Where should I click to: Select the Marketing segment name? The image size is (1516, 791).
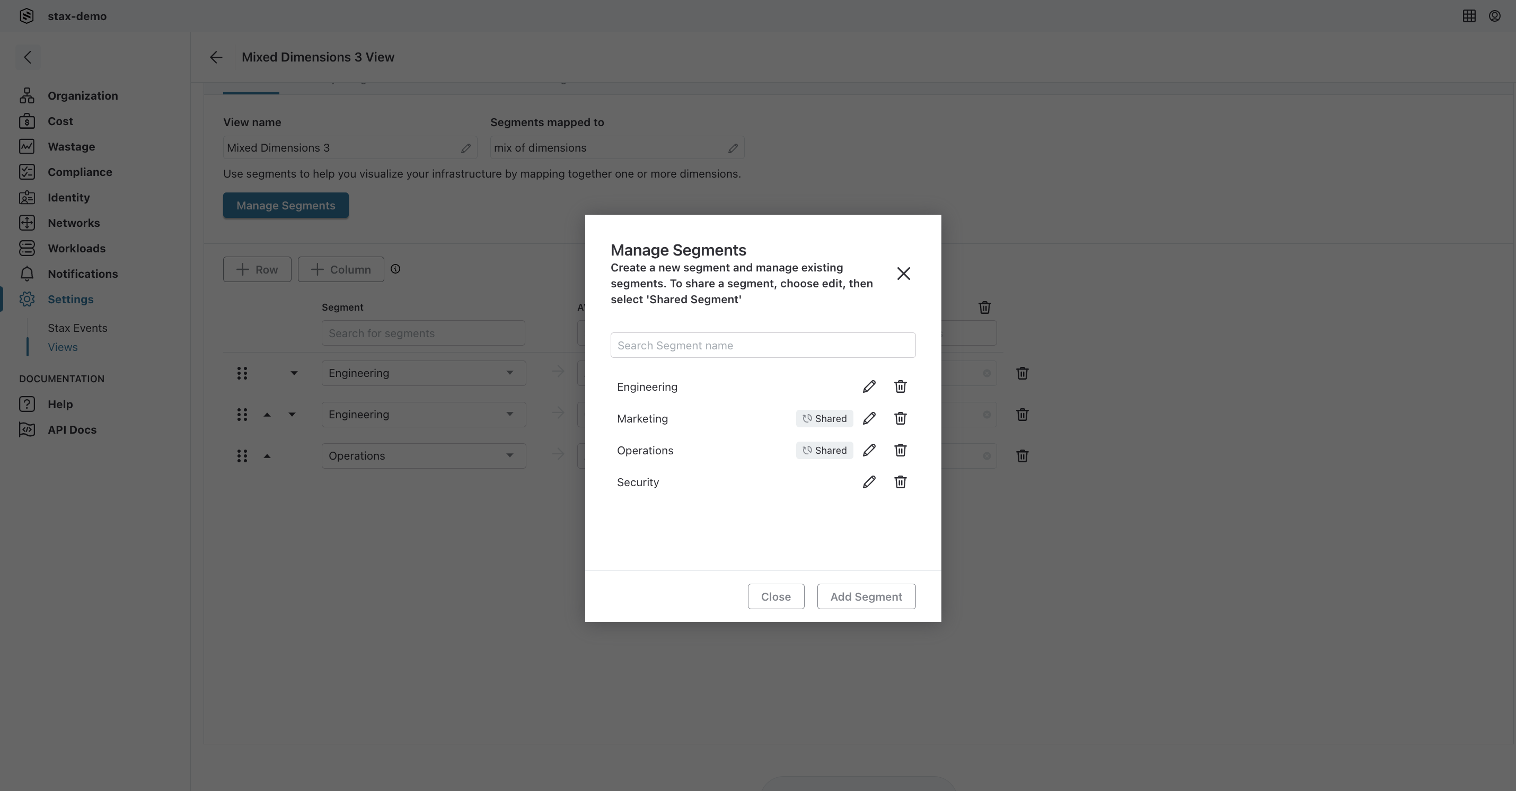click(642, 418)
